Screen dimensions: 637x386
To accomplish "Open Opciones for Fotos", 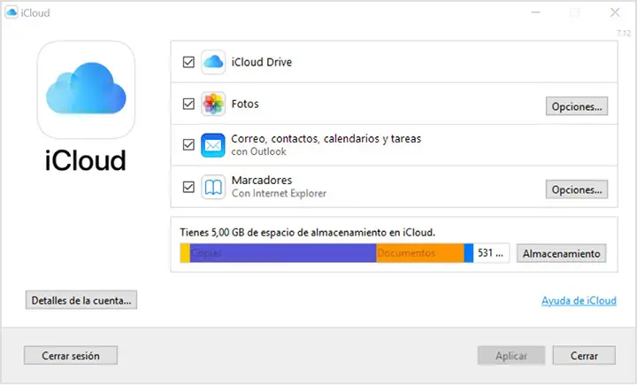I will pos(577,106).
